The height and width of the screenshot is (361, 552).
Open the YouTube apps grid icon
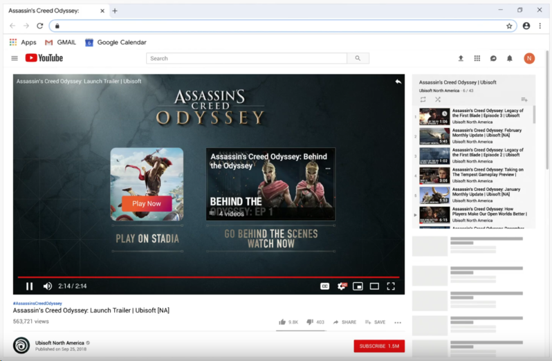point(477,58)
